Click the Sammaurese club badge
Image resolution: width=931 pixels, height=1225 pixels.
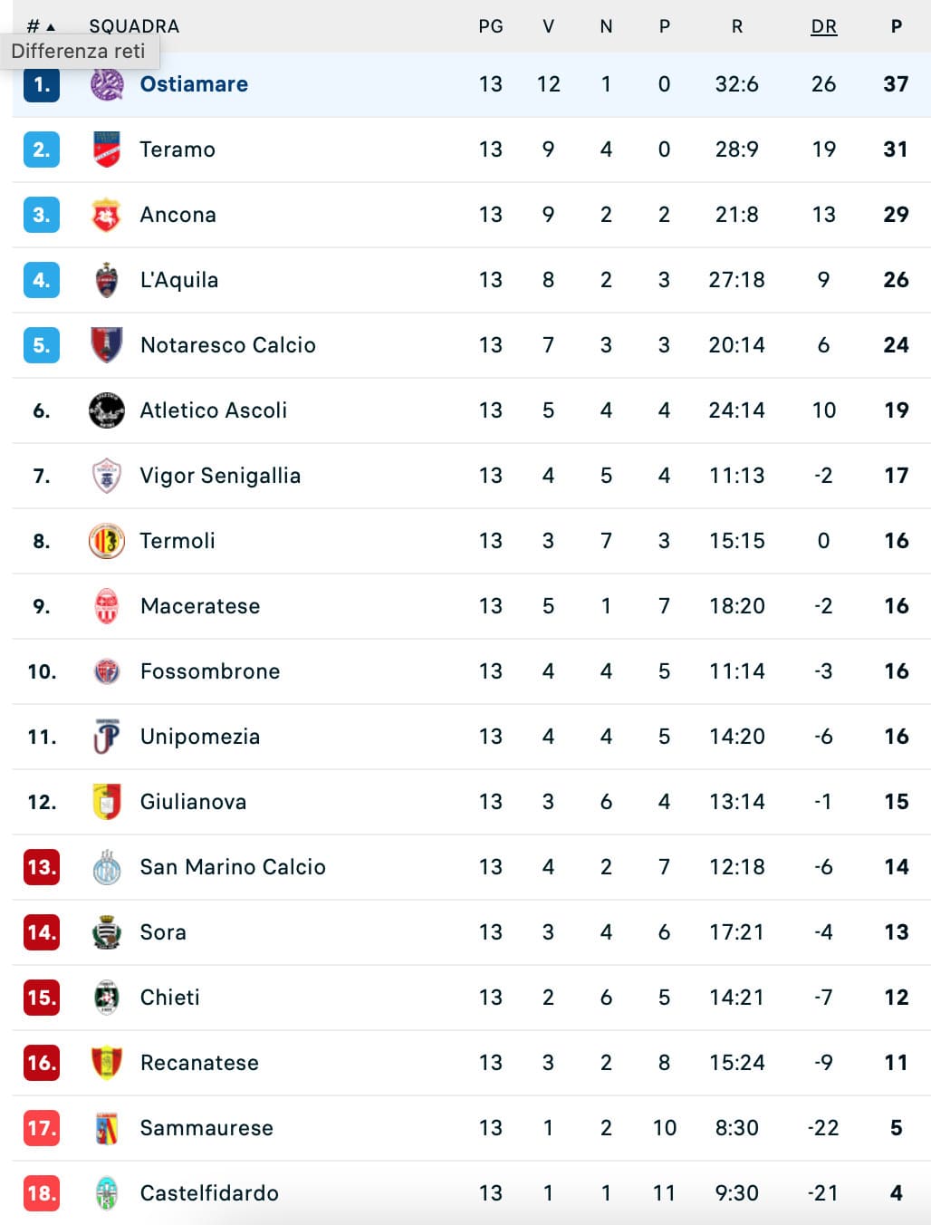(x=106, y=1128)
